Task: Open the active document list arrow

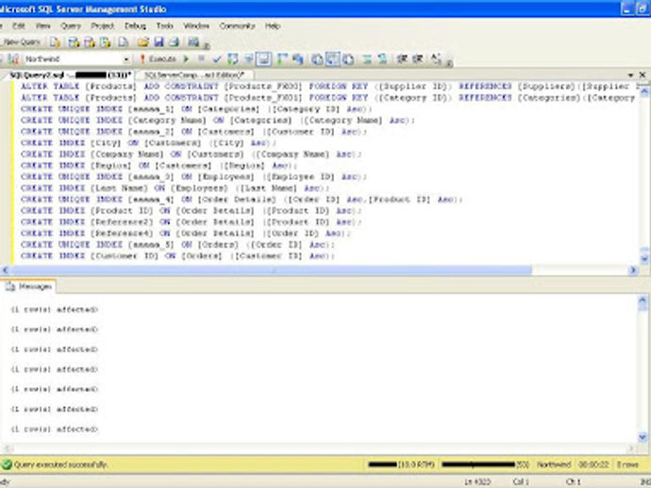Action: point(630,75)
